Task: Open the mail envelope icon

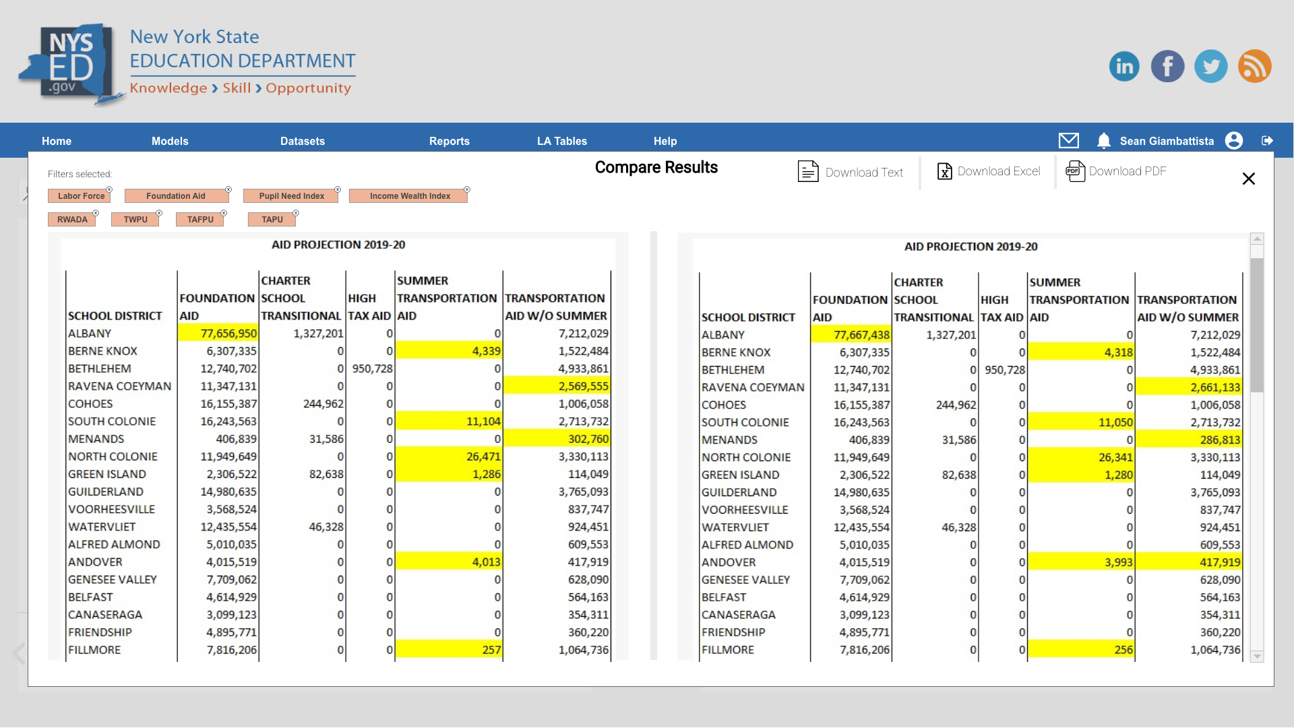Action: point(1069,140)
